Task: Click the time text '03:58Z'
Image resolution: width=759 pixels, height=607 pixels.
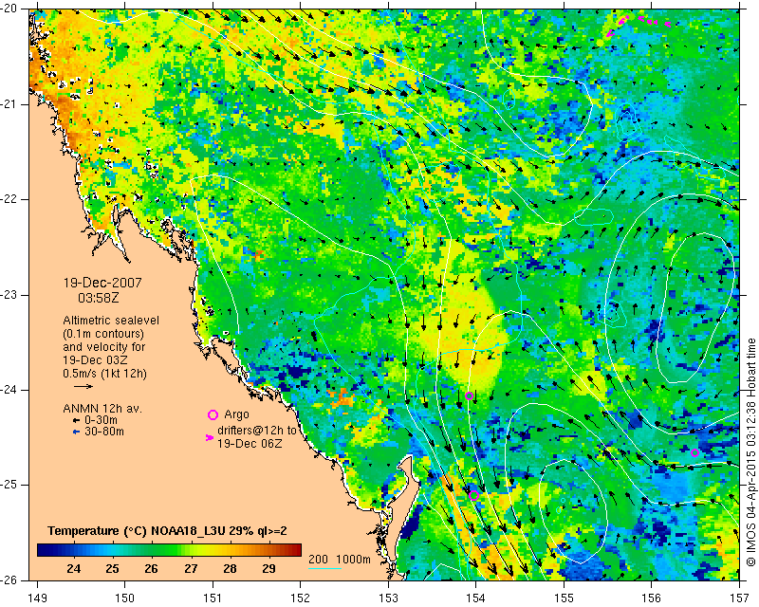Action: point(99,298)
